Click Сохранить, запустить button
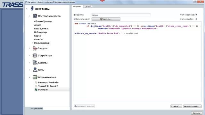 point(84,106)
